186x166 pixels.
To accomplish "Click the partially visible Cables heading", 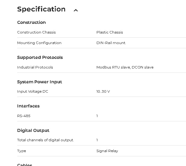I will (25, 164).
